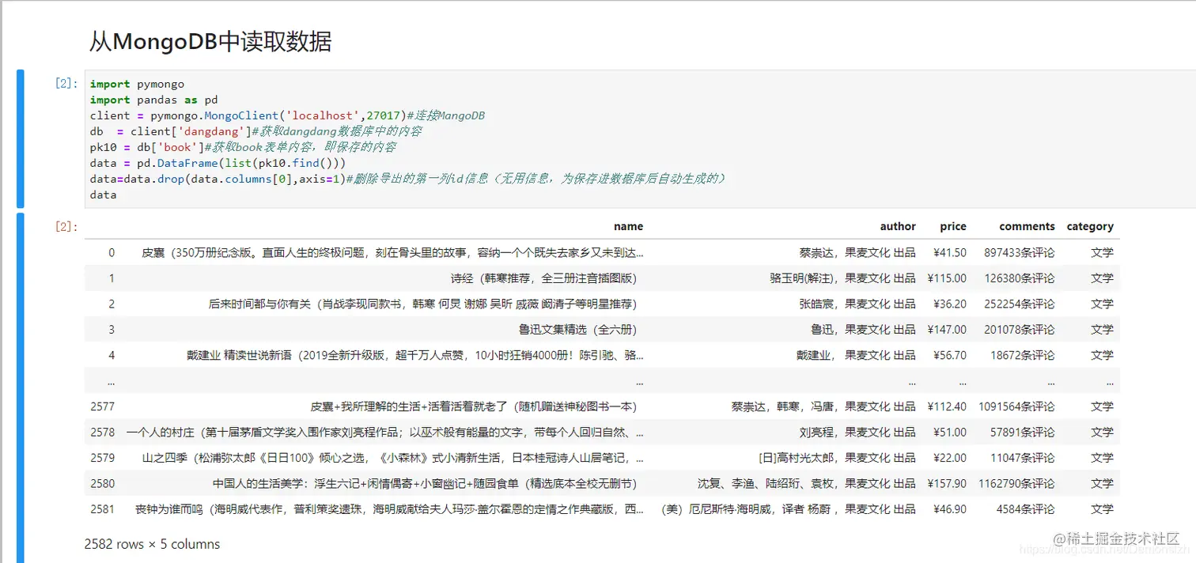The width and height of the screenshot is (1196, 563).
Task: Click the comments cell 4584条评论
Action: [x=1026, y=509]
